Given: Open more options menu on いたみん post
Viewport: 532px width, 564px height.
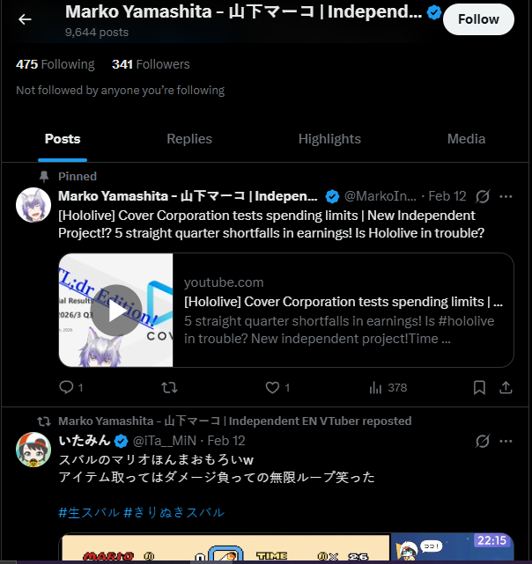Looking at the screenshot, I should click(x=506, y=441).
